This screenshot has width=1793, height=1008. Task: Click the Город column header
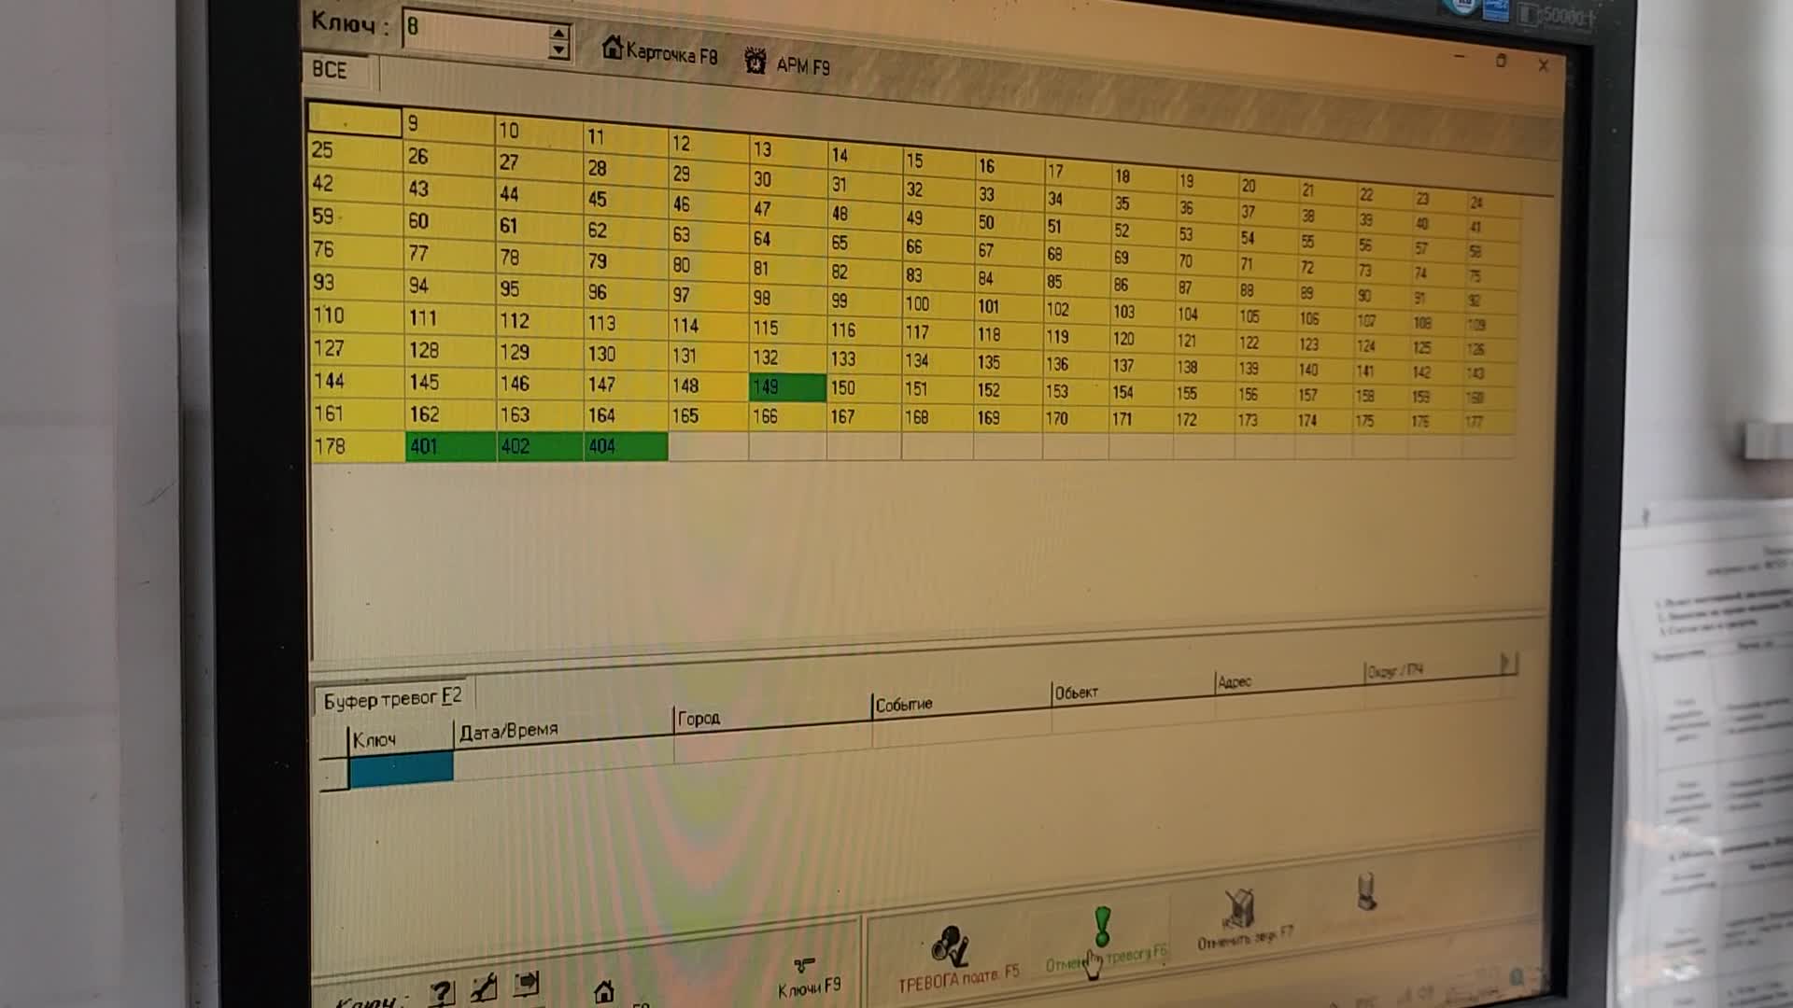pyautogui.click(x=772, y=717)
